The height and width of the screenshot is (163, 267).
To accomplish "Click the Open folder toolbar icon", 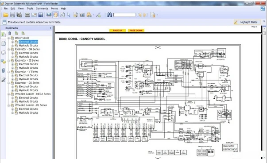I will tap(6, 15).
